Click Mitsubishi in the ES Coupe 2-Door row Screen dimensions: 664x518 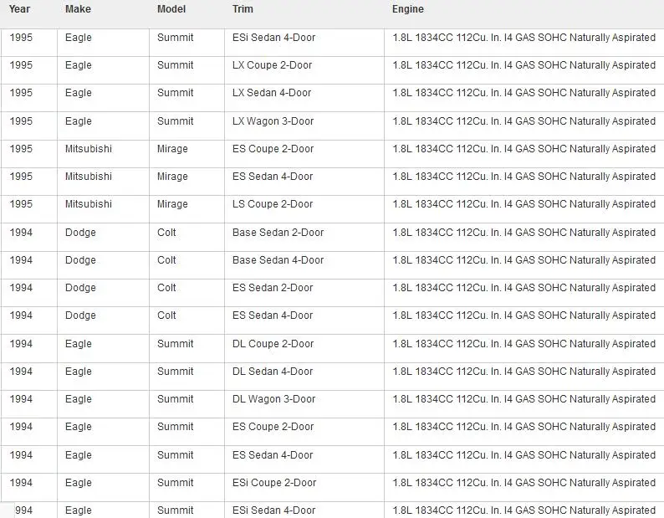click(89, 149)
